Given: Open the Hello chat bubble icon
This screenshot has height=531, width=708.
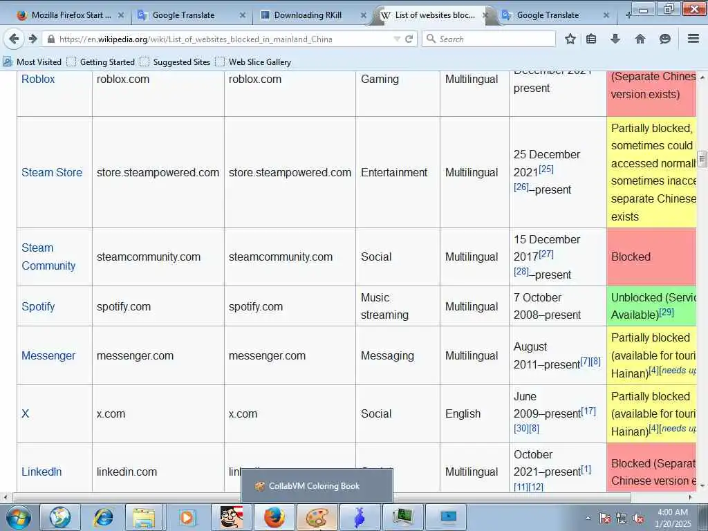Looking at the screenshot, I should click(664, 39).
